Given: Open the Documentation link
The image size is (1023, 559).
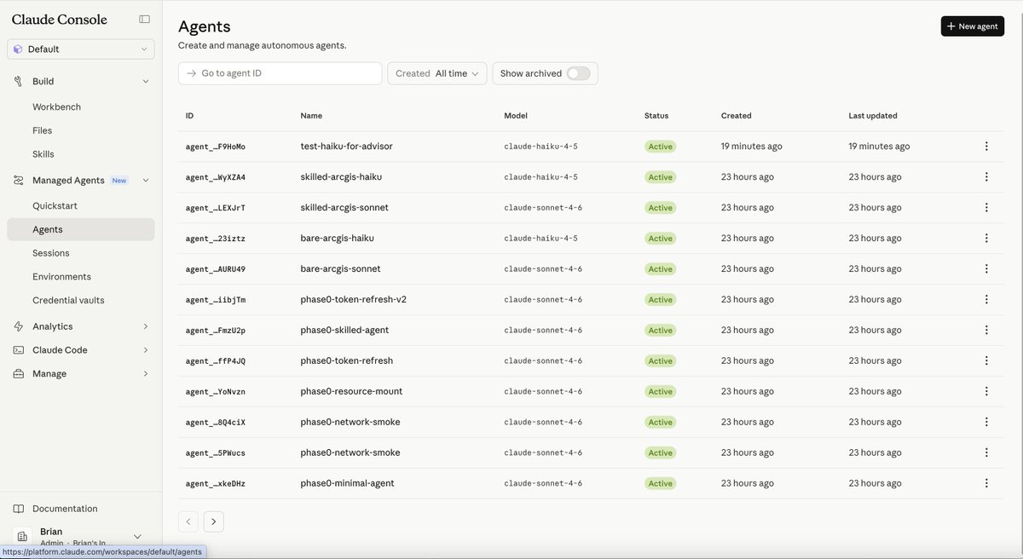Looking at the screenshot, I should (65, 509).
